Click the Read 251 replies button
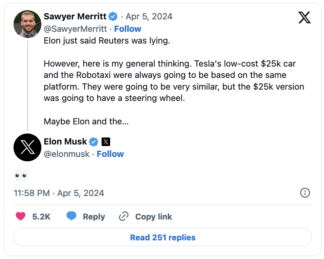Image resolution: width=324 pixels, height=259 pixels. point(163,238)
